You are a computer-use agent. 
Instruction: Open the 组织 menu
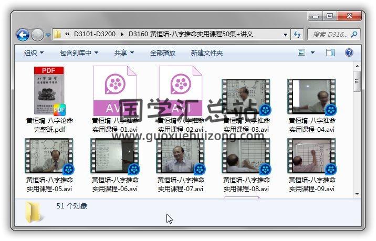(34, 53)
